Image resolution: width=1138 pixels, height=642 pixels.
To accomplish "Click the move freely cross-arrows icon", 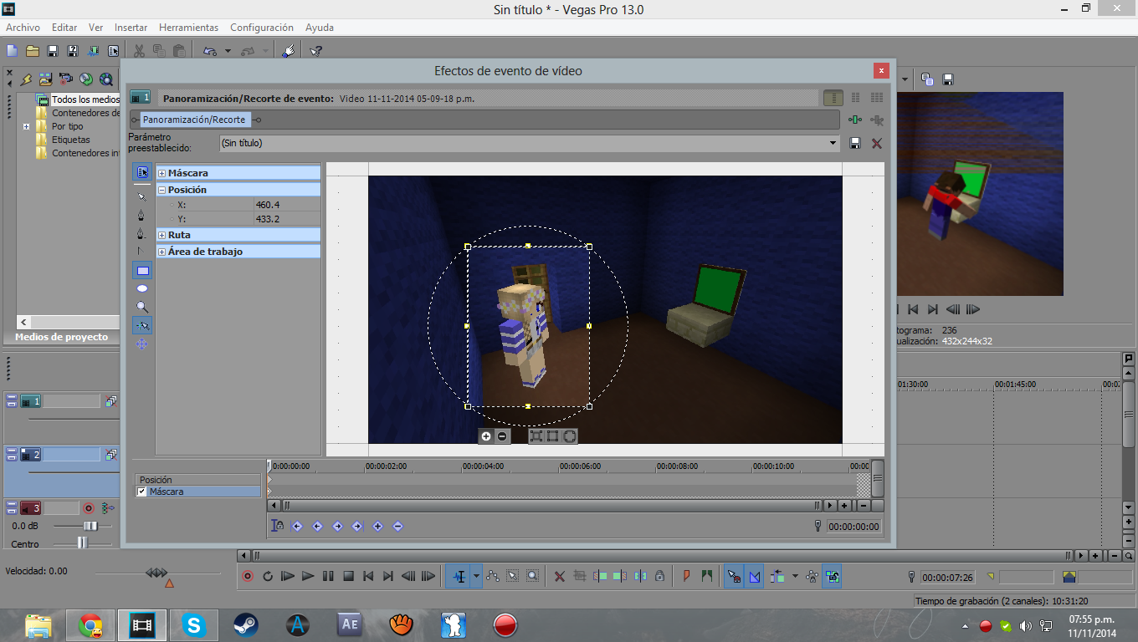I will (x=142, y=344).
